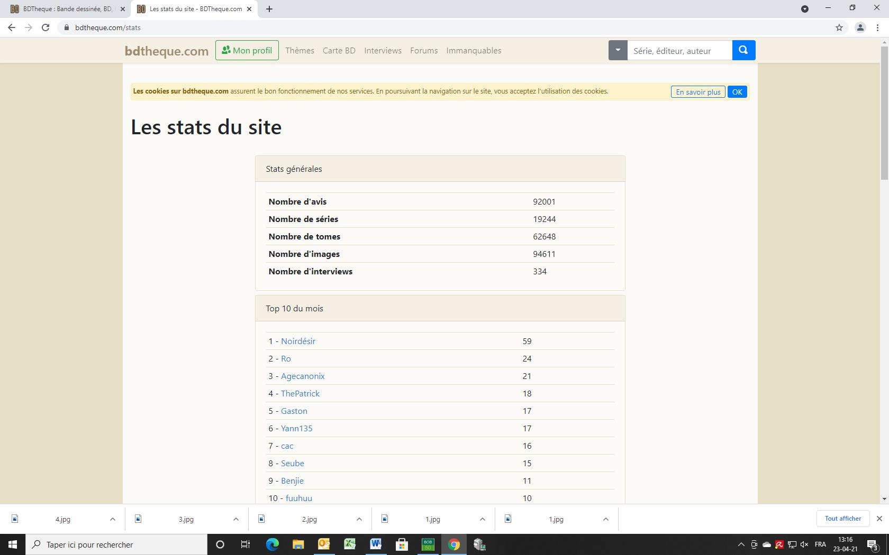Screen dimensions: 889x555
Task: Open ThePatrick profile link
Action: coord(300,393)
